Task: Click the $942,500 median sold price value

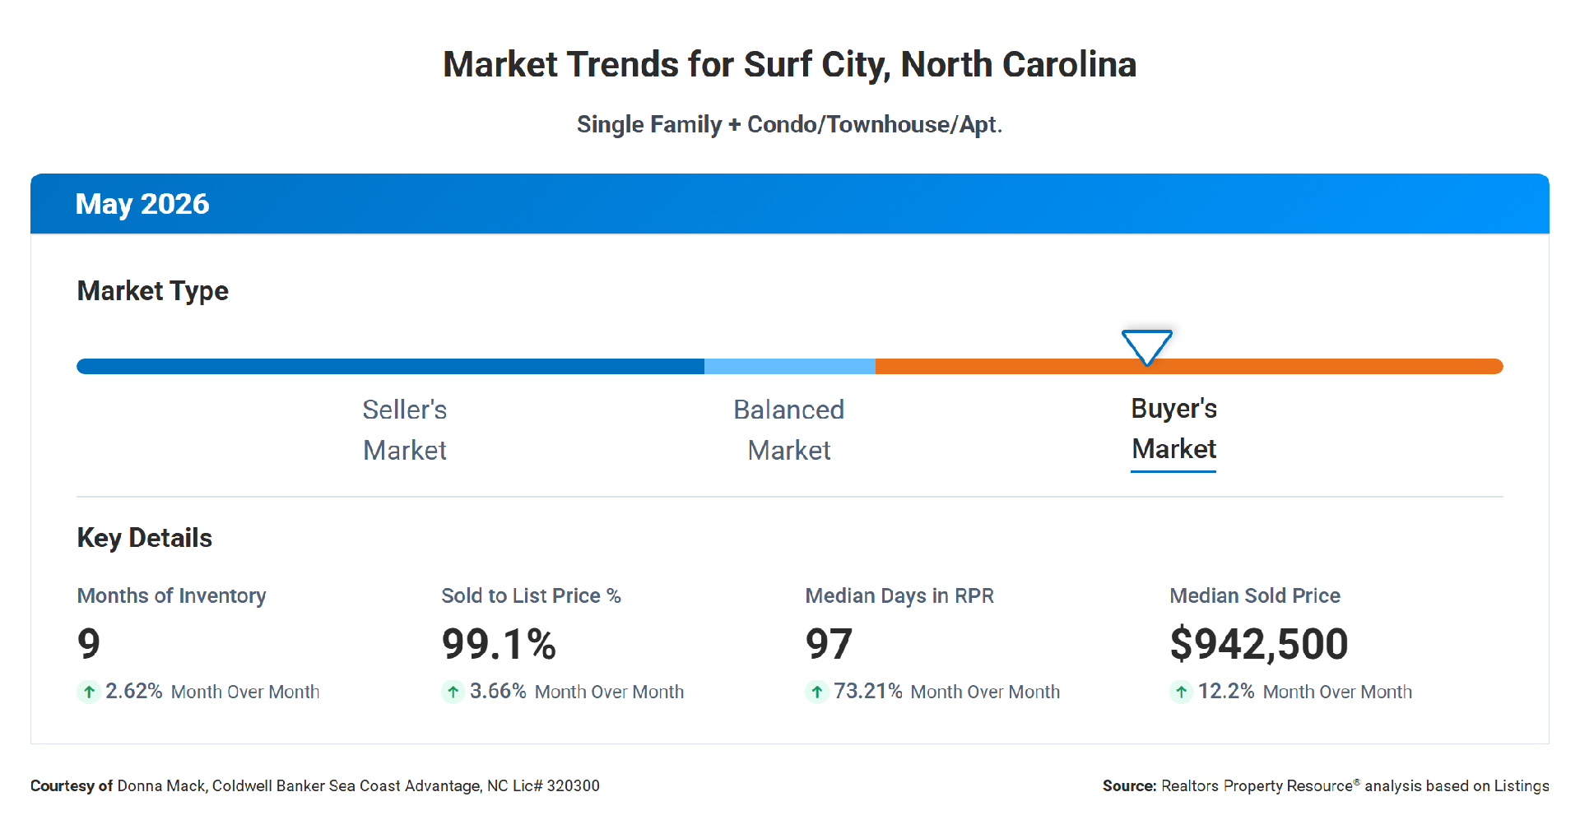Action: [x=1259, y=643]
